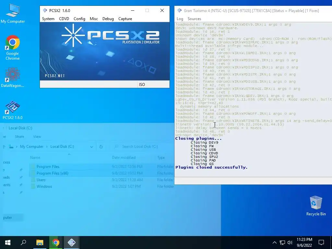Open the Log menu in console window

pyautogui.click(x=180, y=18)
